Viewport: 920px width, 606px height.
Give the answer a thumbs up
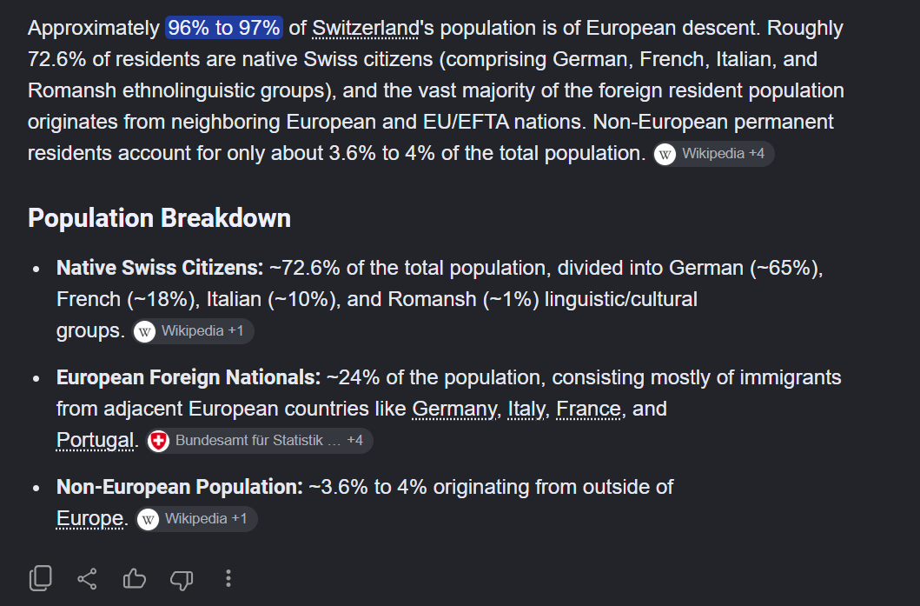135,579
